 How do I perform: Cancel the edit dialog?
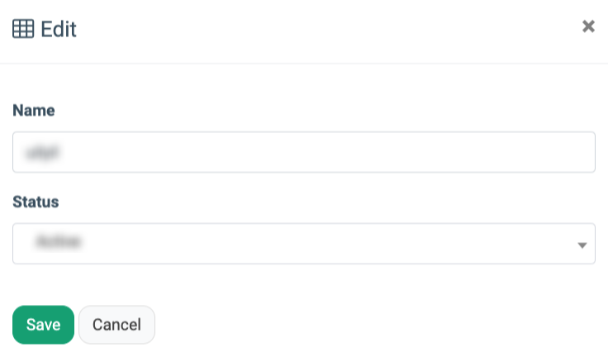click(x=116, y=325)
